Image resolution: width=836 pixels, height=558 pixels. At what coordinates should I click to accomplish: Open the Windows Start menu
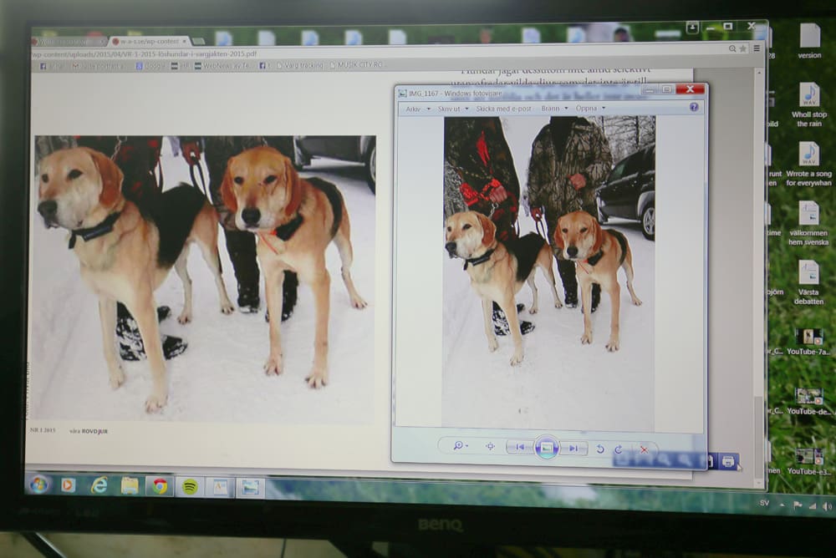[39, 485]
